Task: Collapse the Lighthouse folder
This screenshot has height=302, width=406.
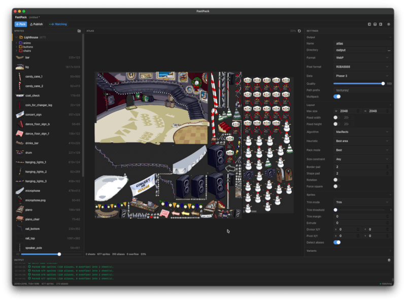Action: click(x=17, y=37)
